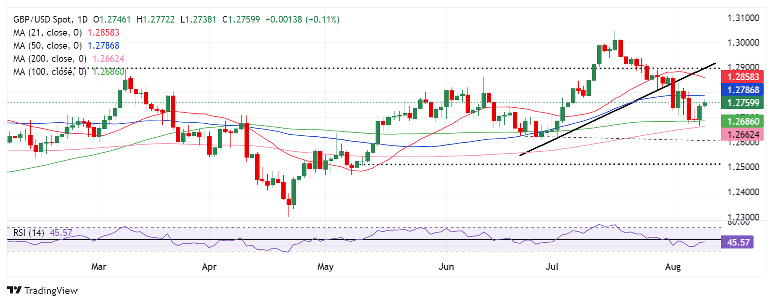The image size is (773, 303).
Task: Click the Mar label on time axis
Action: (99, 267)
